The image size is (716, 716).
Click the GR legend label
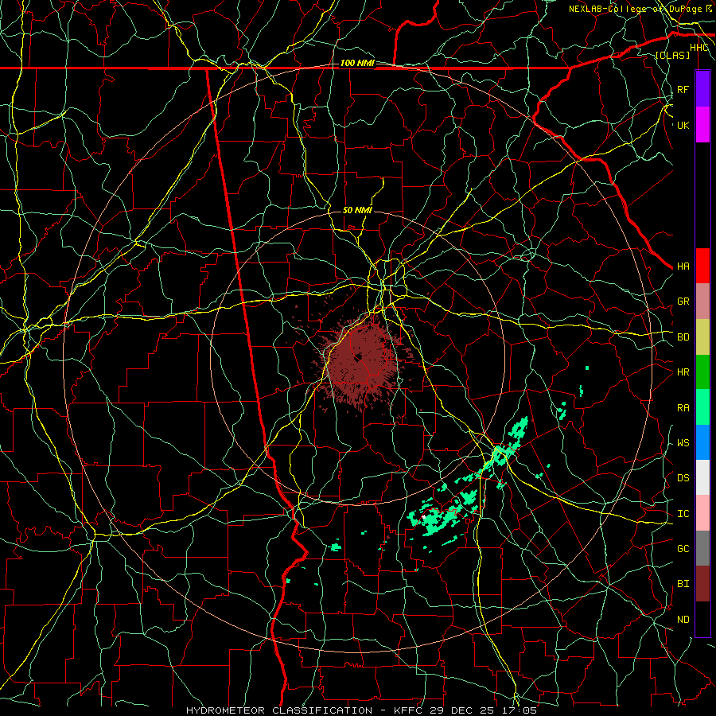pyautogui.click(x=683, y=302)
